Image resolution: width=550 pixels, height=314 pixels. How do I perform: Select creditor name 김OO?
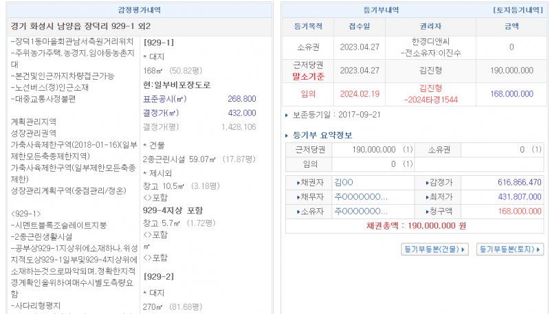tap(343, 182)
